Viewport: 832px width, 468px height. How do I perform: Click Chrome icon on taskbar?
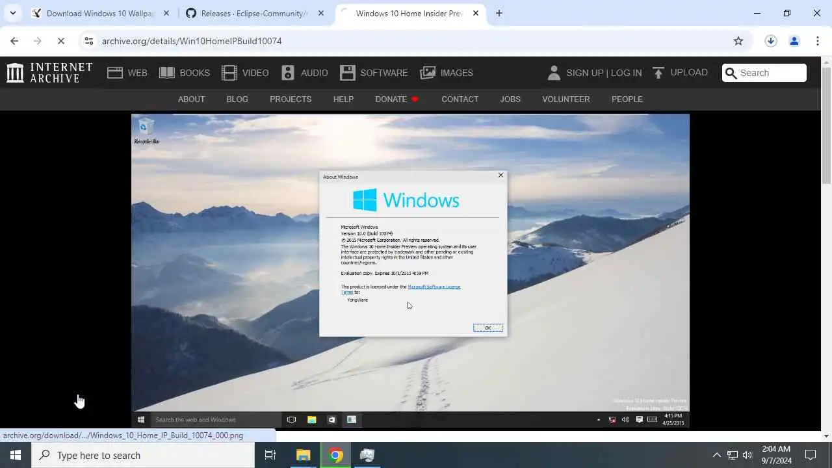tap(335, 455)
